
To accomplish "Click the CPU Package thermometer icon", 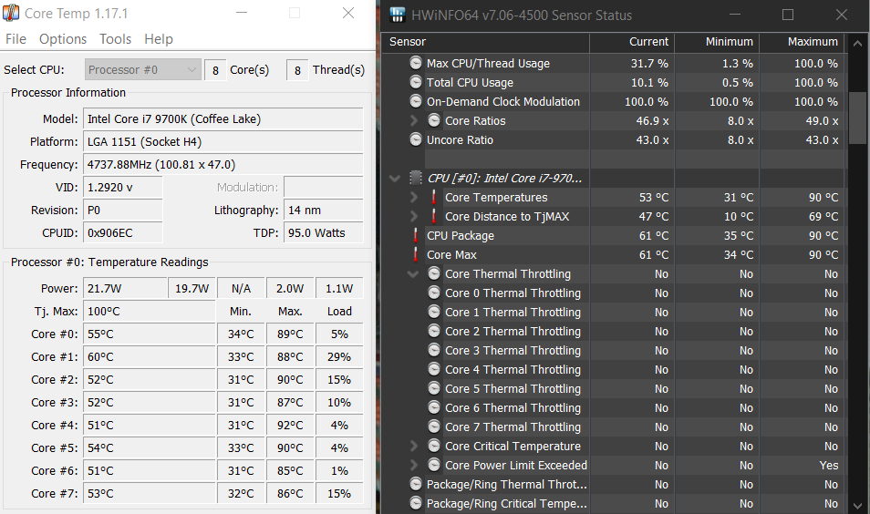I will point(416,236).
